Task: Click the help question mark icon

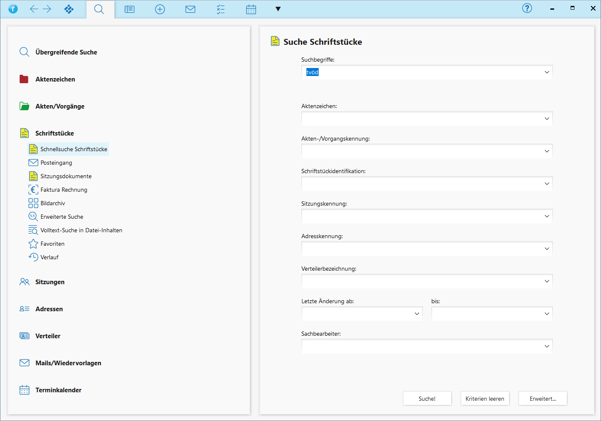Action: [527, 8]
